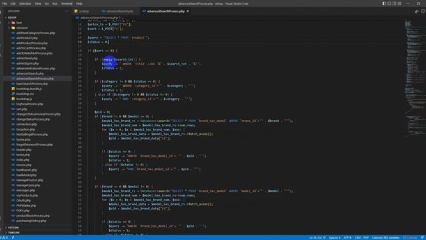
Task: Click the editor action icon left of split editor
Action: point(417,11)
